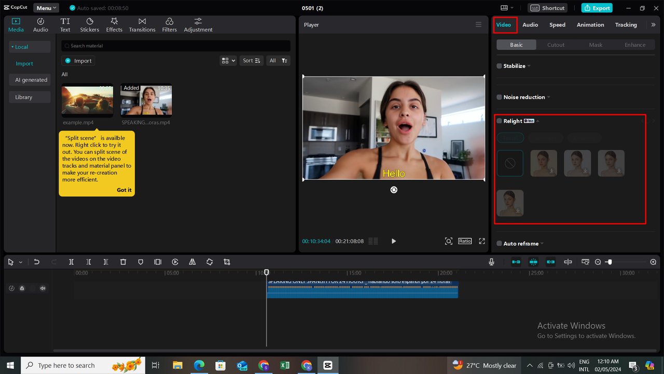
Task: Open the Stickers panel
Action: tap(89, 24)
